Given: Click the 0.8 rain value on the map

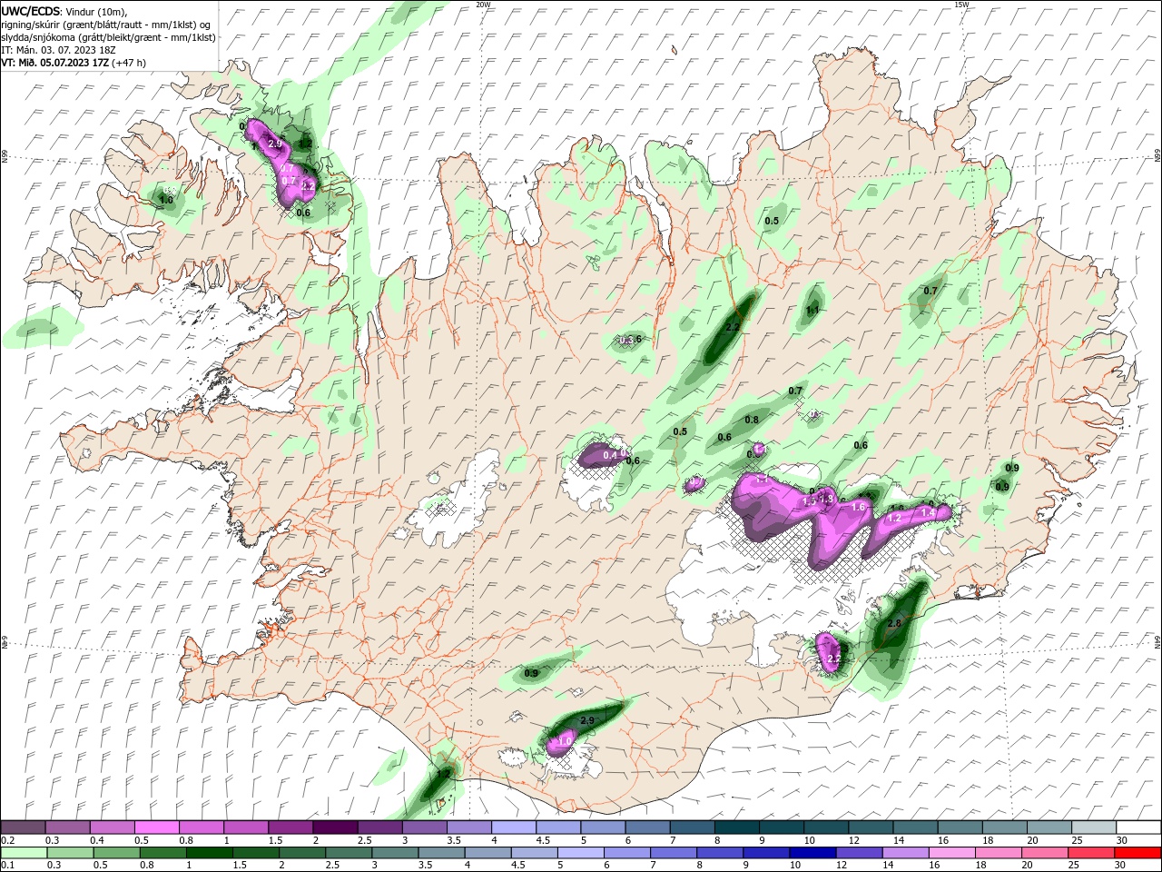Looking at the screenshot, I should point(752,421).
